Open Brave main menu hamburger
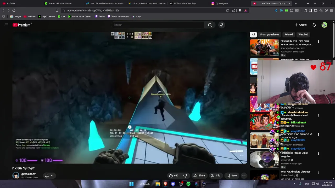 click(332, 10)
